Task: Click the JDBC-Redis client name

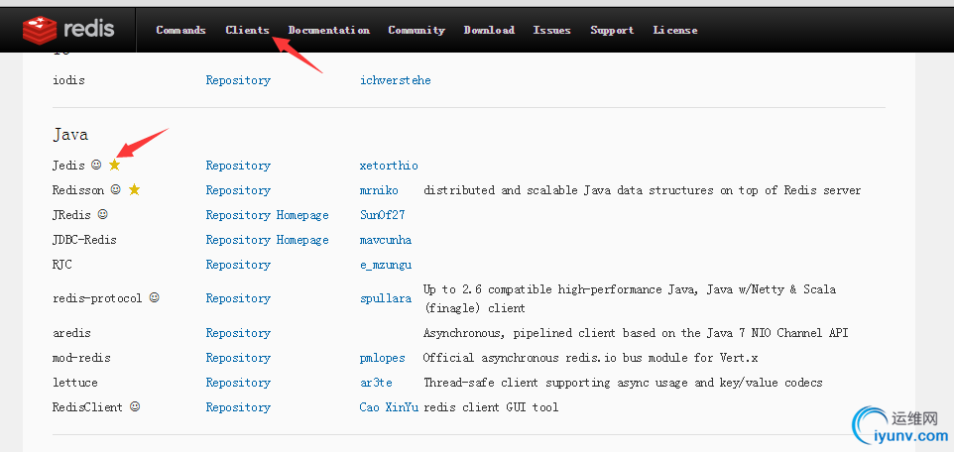Action: coord(84,240)
